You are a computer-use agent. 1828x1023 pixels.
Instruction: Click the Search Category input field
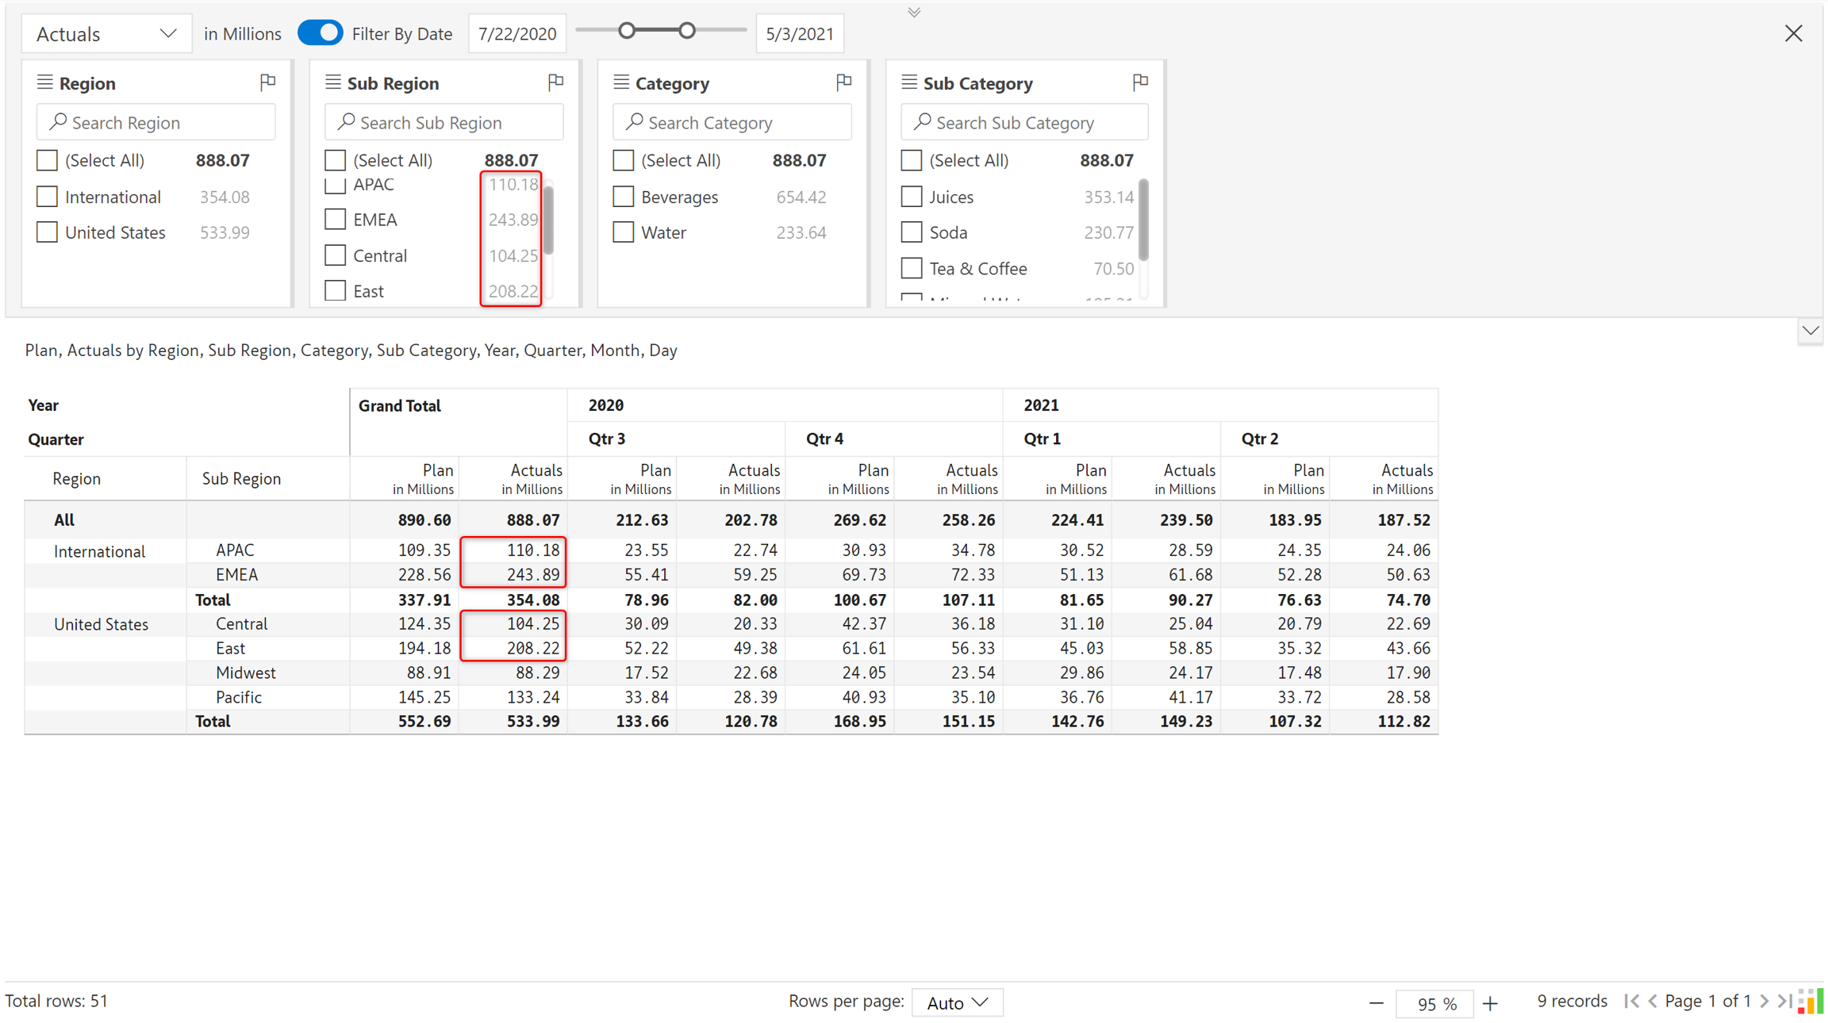(732, 123)
